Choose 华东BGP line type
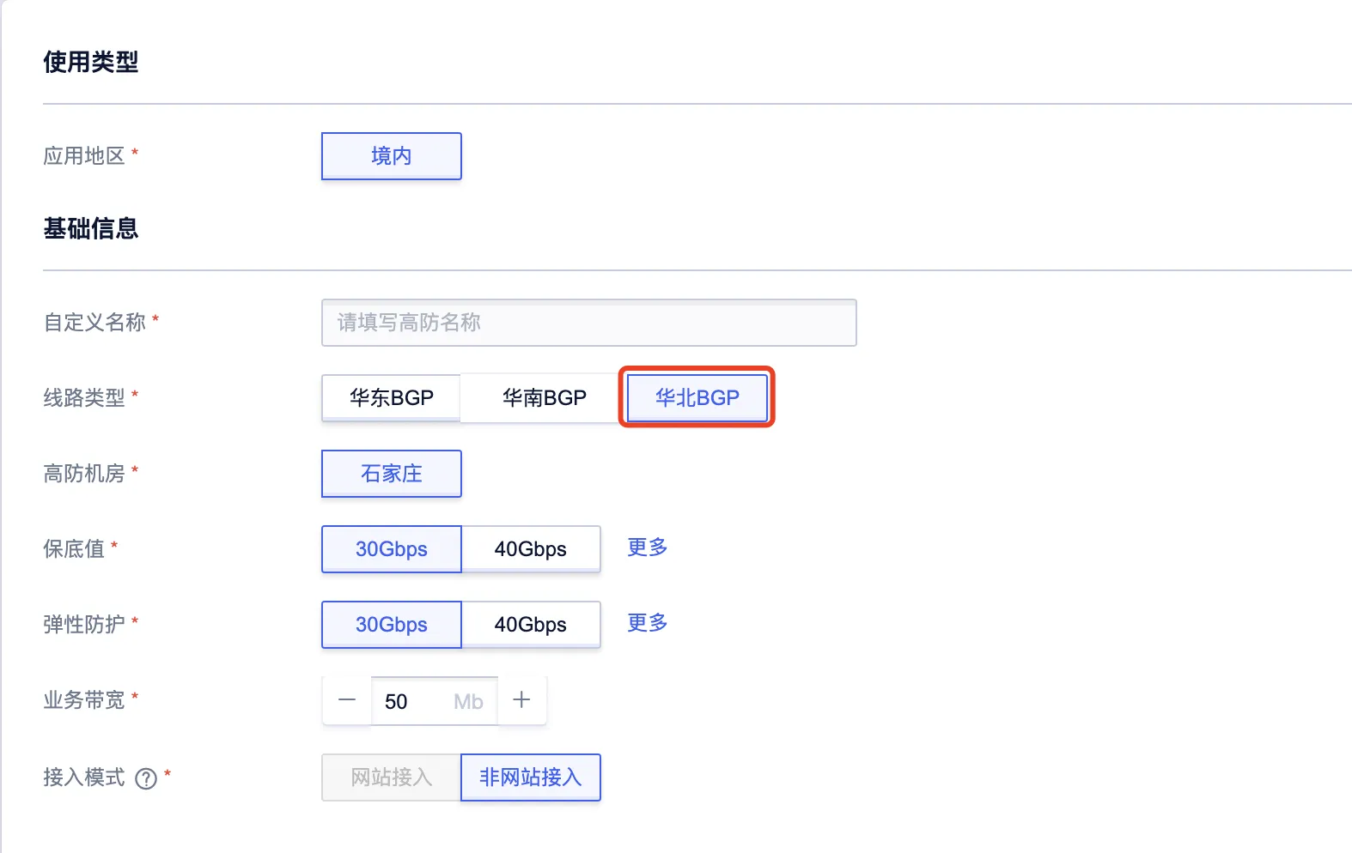 click(392, 398)
